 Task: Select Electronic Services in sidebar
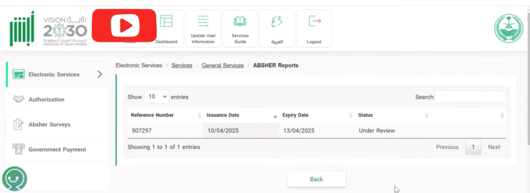coord(58,74)
